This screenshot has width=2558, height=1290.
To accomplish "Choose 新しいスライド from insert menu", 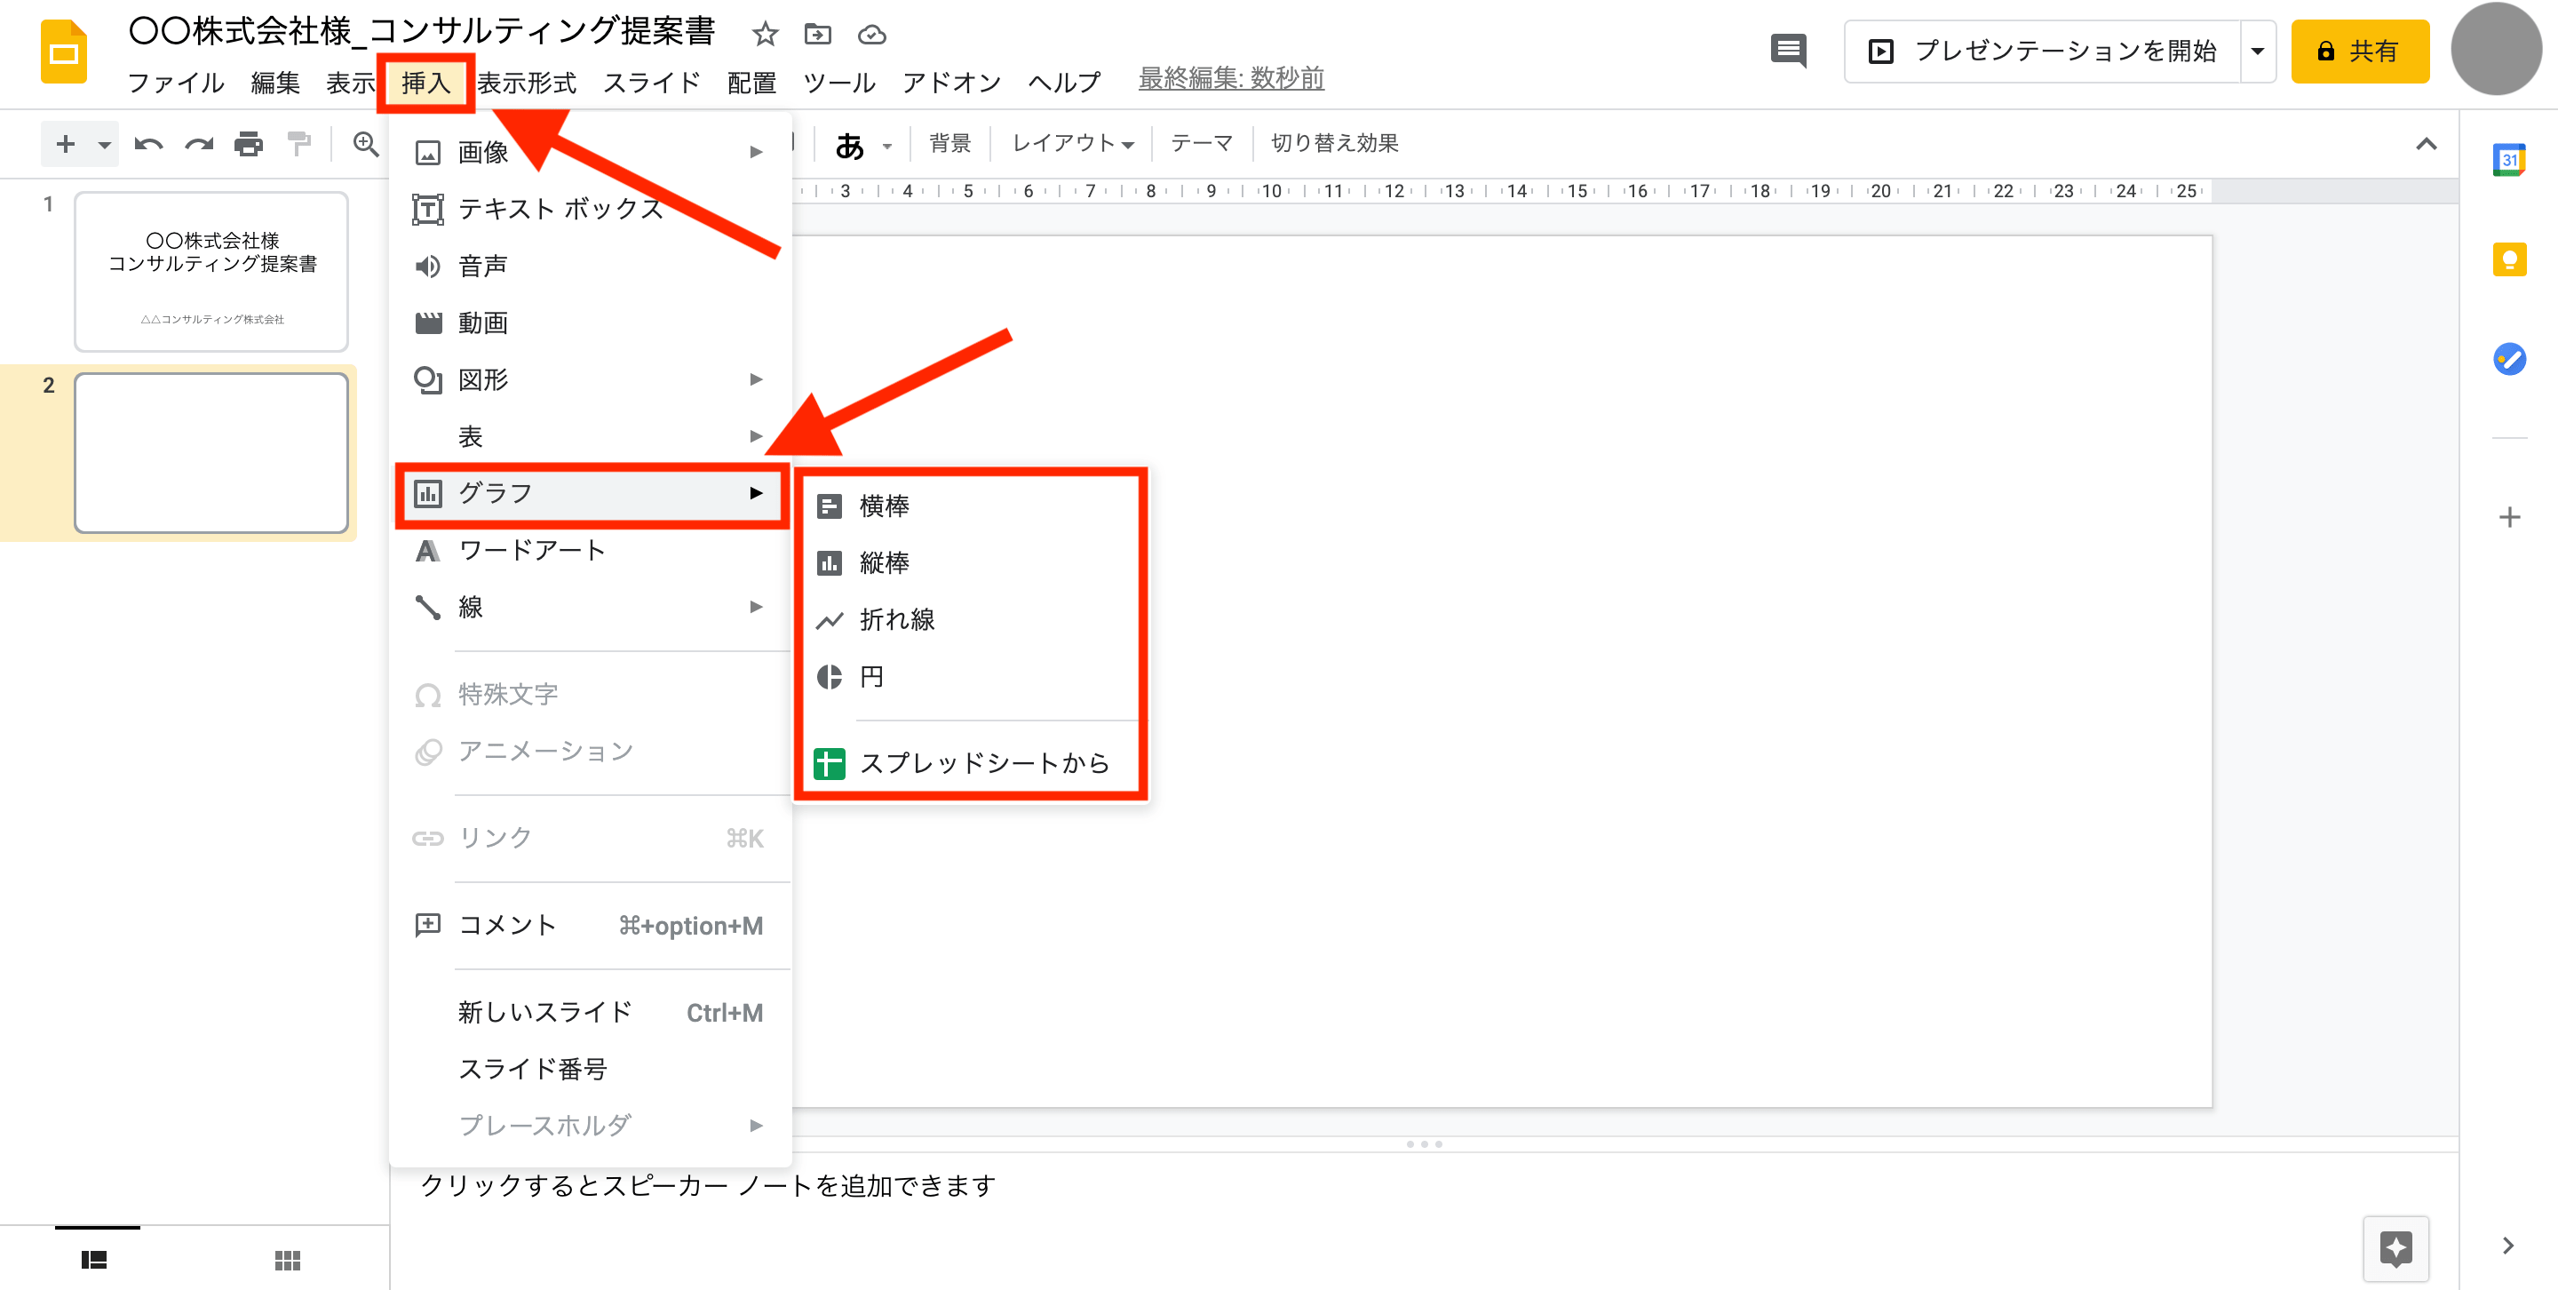I will coord(590,1012).
